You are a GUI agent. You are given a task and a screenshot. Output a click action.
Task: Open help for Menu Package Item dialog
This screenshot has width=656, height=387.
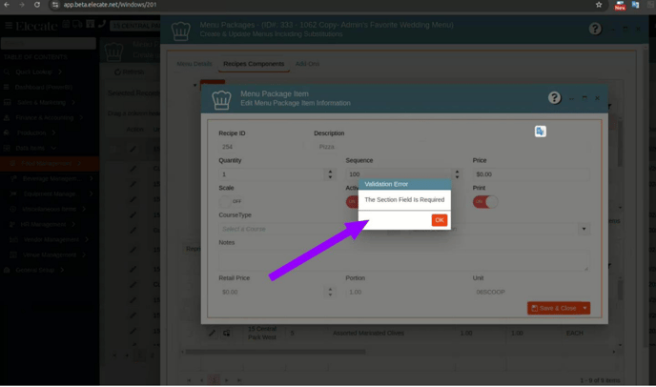coord(554,98)
